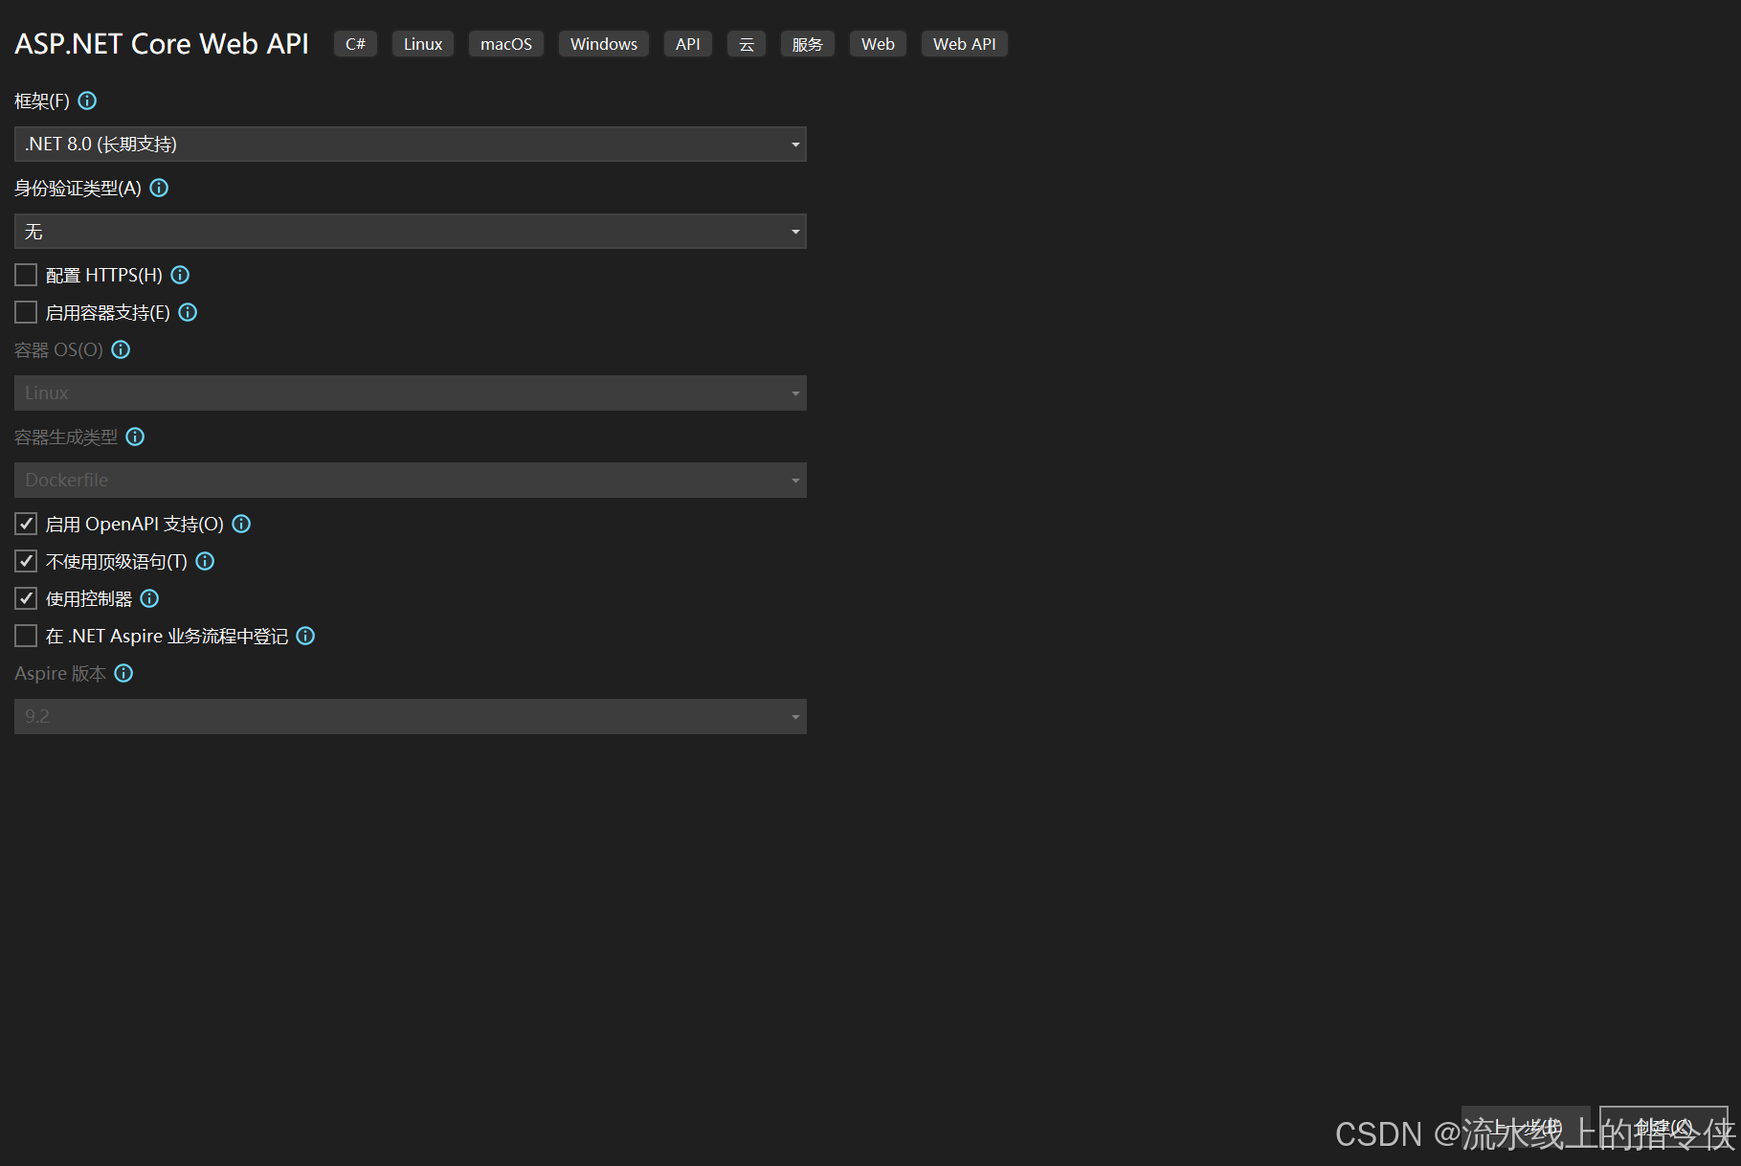Click the info icon beside 不使用顶级语句(T)
This screenshot has width=1741, height=1166.
[205, 561]
